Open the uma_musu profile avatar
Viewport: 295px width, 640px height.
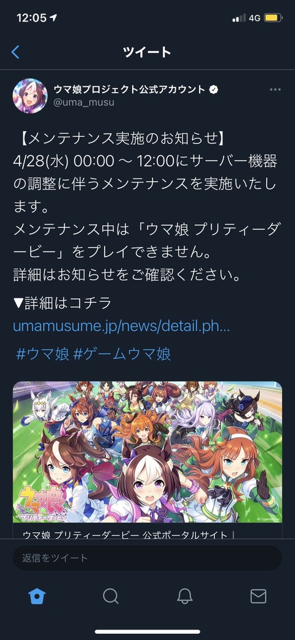coord(30,95)
